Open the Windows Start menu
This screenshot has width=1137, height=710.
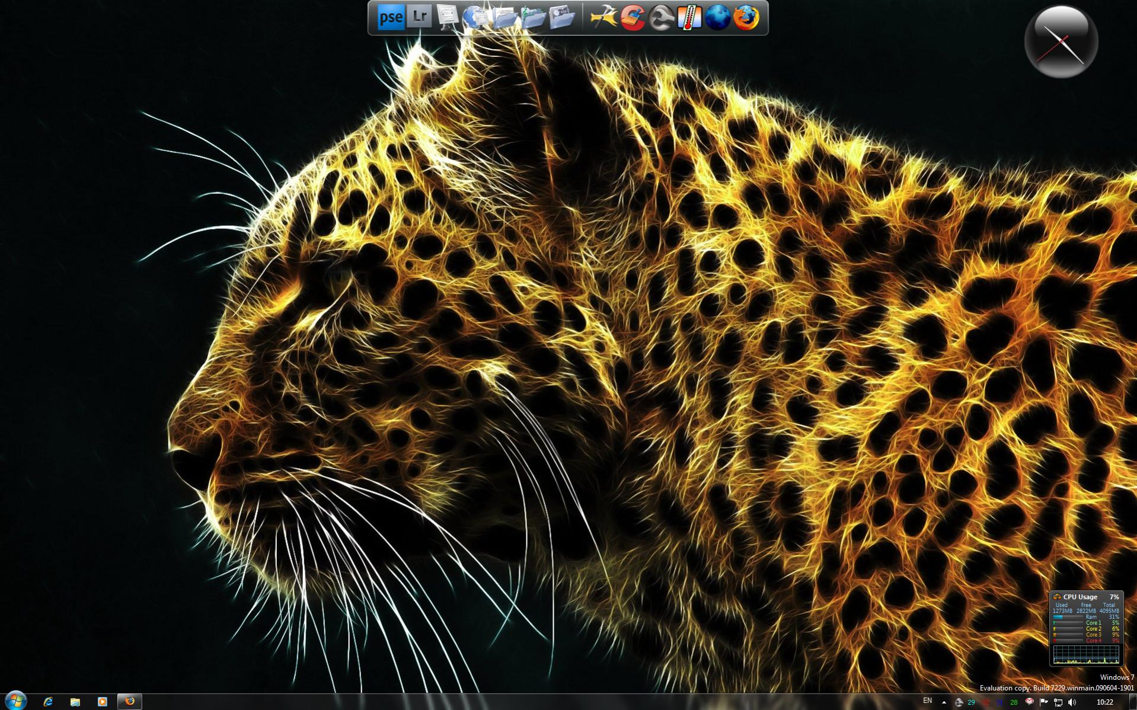tap(15, 701)
